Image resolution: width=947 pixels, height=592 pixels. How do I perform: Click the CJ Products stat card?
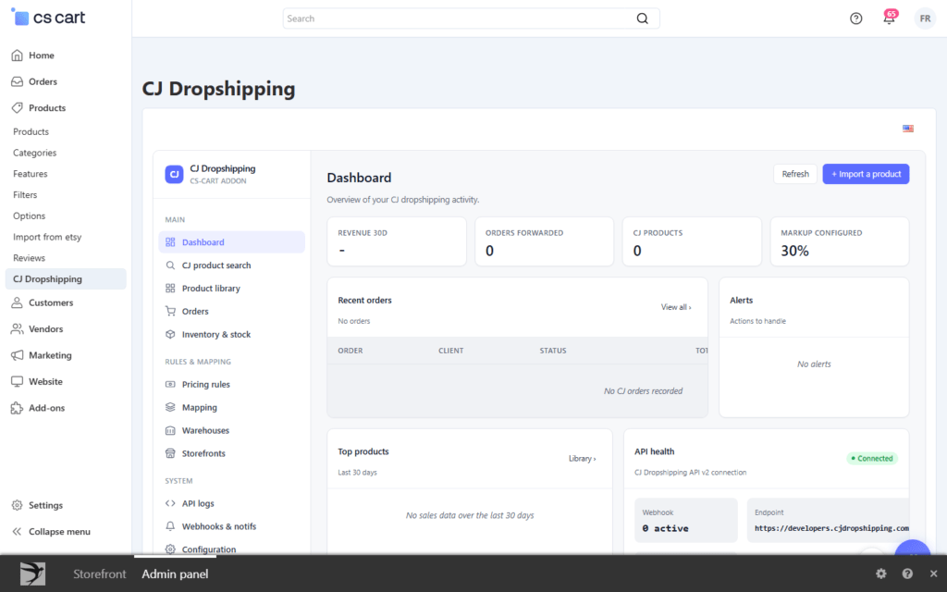pos(692,241)
